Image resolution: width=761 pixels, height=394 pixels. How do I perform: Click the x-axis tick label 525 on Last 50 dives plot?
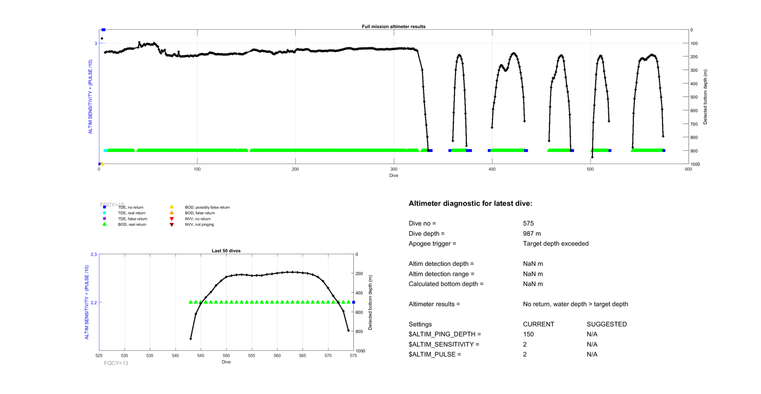point(99,356)
